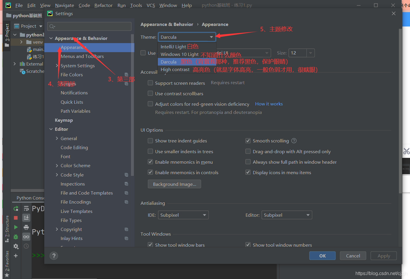Select IntelliJ Light theme option

(x=187, y=47)
